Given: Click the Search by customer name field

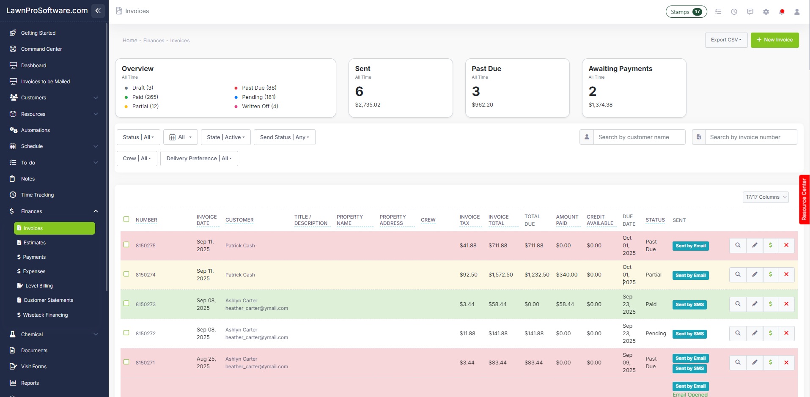Looking at the screenshot, I should [x=639, y=137].
